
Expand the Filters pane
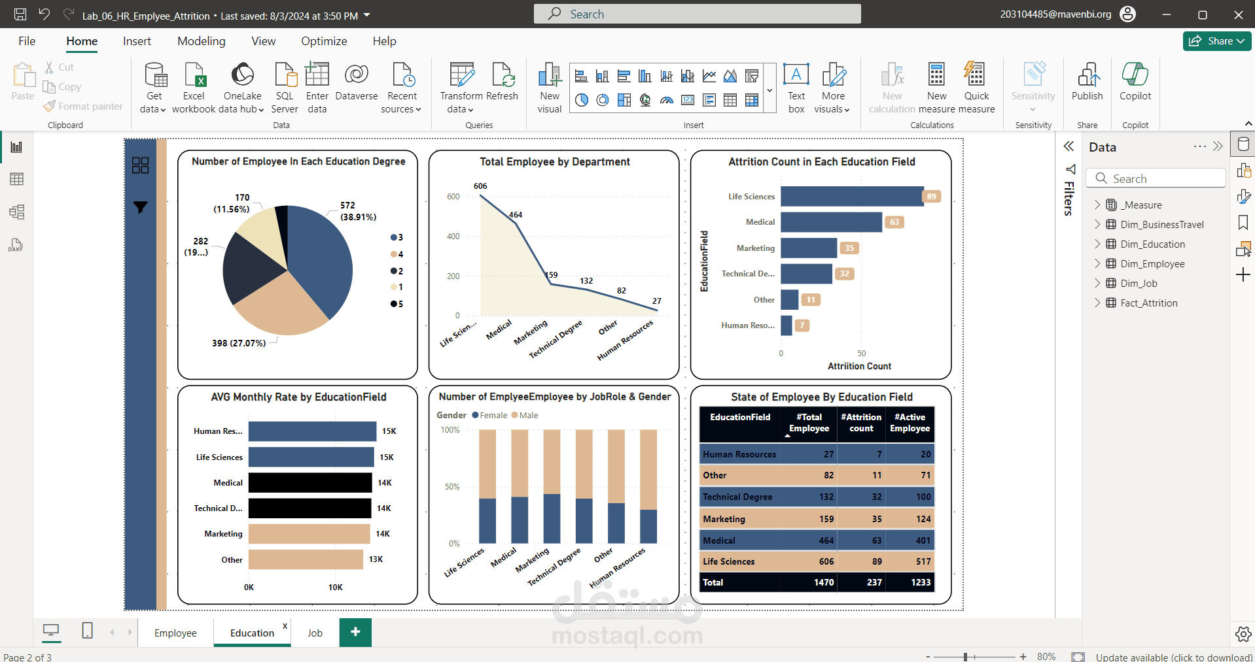pos(1069,146)
